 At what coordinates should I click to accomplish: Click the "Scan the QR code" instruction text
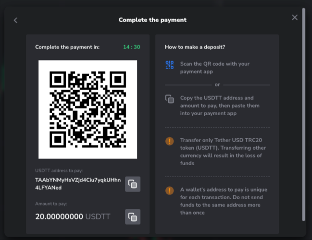(215, 68)
